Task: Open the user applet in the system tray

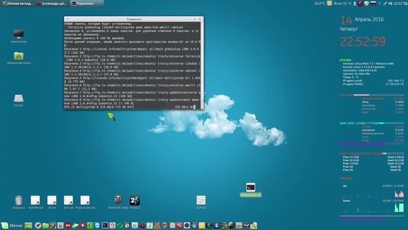Action: click(x=354, y=3)
